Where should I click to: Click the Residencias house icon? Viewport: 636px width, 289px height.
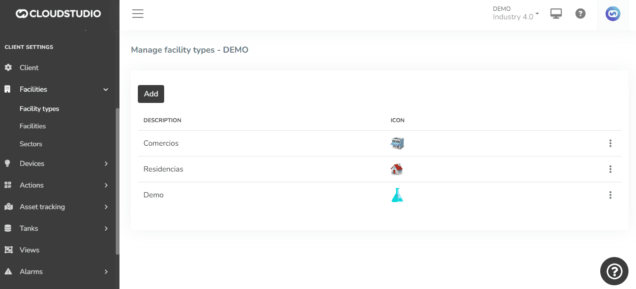pos(397,169)
